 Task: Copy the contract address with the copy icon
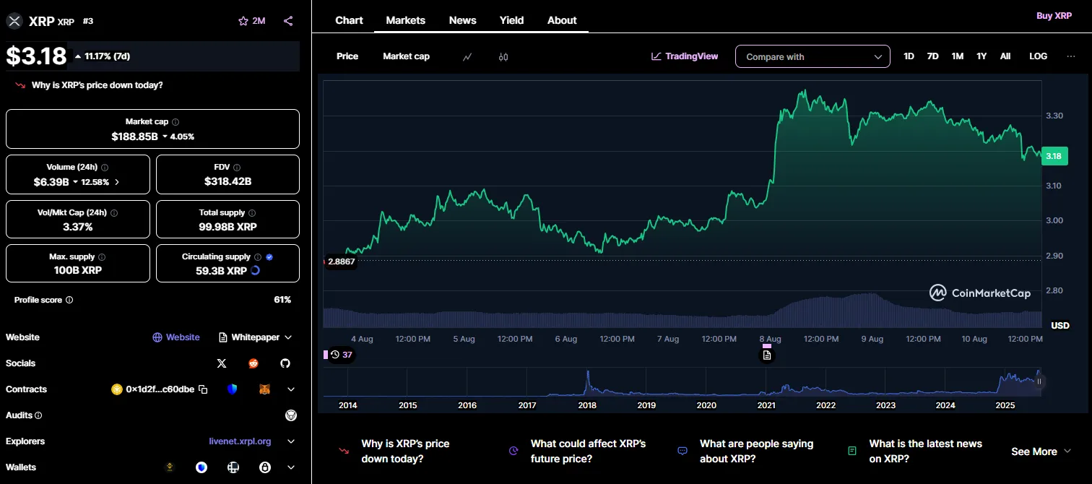[203, 389]
